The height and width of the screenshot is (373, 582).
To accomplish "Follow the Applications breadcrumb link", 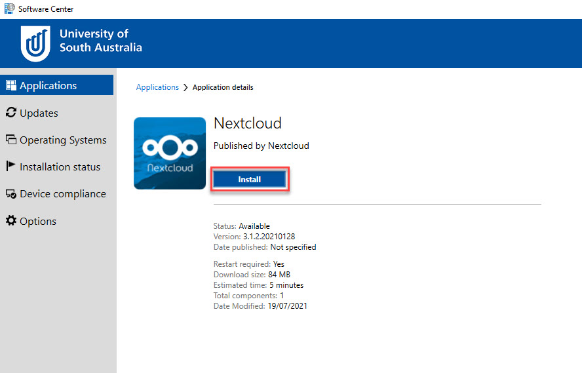I will [x=157, y=87].
